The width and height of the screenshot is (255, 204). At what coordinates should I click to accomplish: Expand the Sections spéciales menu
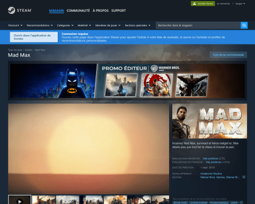click(x=137, y=25)
